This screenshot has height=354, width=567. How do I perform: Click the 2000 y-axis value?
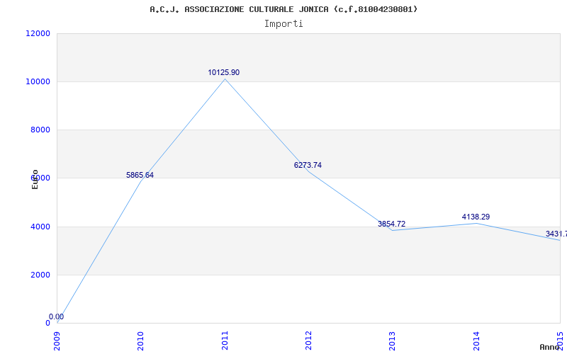pyautogui.click(x=40, y=275)
